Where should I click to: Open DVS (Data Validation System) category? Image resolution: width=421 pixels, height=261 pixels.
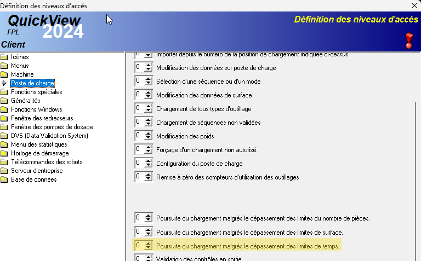point(49,136)
